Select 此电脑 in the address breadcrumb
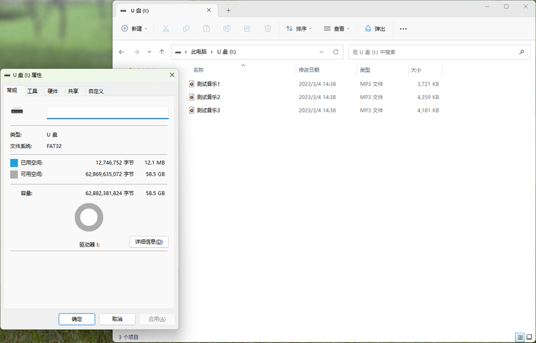The image size is (536, 343). [198, 52]
